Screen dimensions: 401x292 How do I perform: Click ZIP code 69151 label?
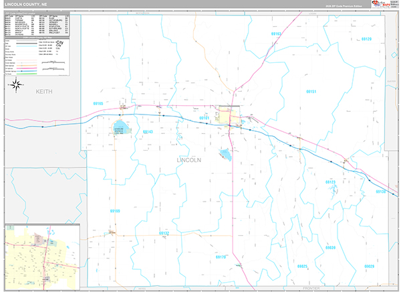click(312, 90)
